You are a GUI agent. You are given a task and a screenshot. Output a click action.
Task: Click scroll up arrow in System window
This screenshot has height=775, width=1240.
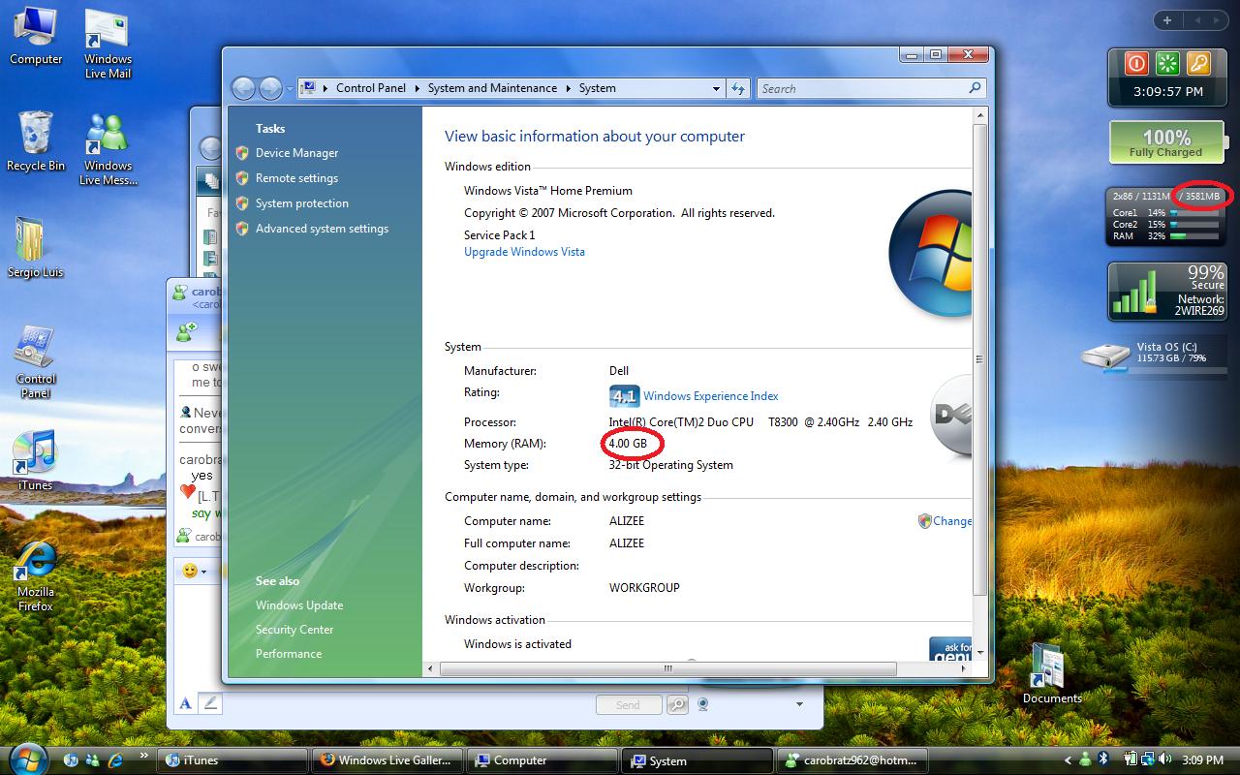[979, 116]
